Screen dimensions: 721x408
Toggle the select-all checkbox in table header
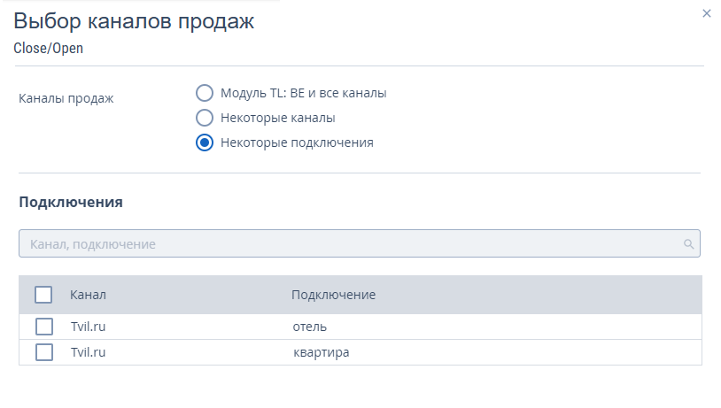coord(43,295)
